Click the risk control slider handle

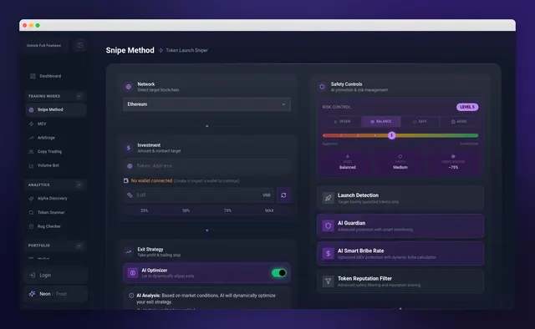coord(392,135)
